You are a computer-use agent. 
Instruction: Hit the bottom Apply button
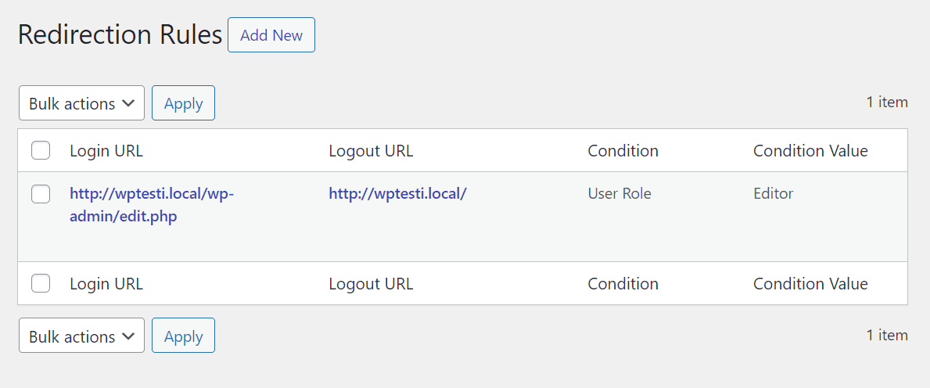(183, 336)
